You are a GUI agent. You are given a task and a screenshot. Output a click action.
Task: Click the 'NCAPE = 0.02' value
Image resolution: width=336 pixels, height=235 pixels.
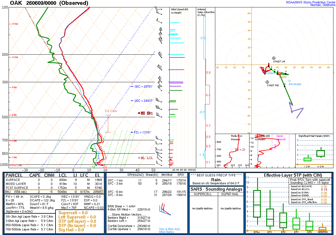click(x=94, y=208)
